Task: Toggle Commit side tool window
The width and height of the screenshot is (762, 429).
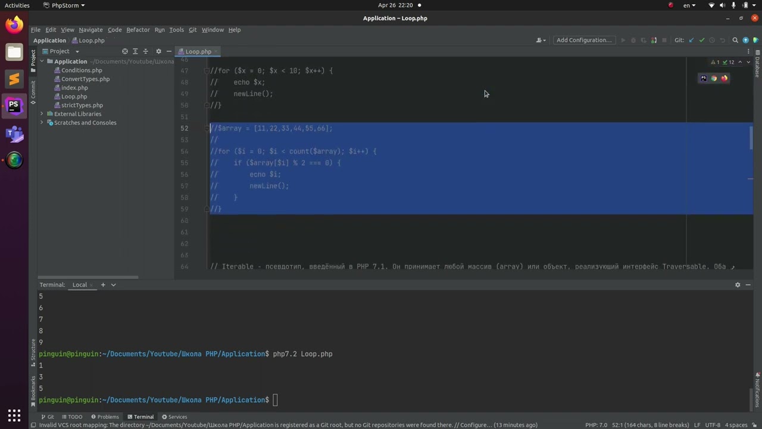Action: tap(33, 92)
